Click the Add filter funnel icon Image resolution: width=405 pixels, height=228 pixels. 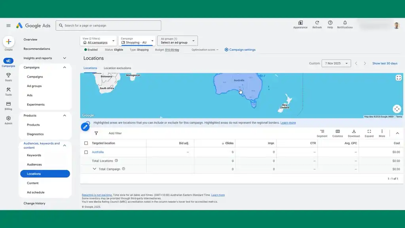96,133
